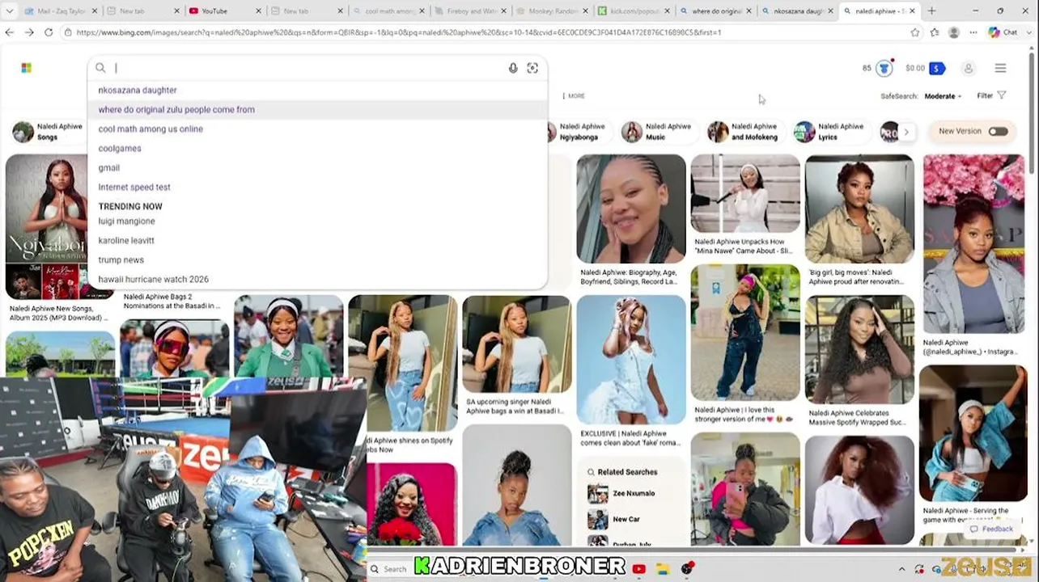The image size is (1039, 582).
Task: Switch to the cool math among tab
Action: pos(389,11)
